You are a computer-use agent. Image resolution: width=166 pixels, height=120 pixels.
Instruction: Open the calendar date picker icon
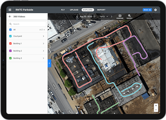[94, 17]
